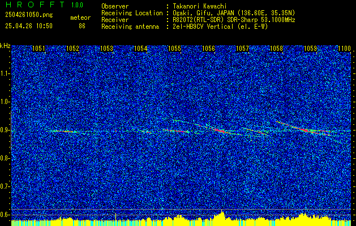Click the yellow signal-level peak below 1056
Image resolution: width=356 pixels, height=226 pixels.
(222, 215)
